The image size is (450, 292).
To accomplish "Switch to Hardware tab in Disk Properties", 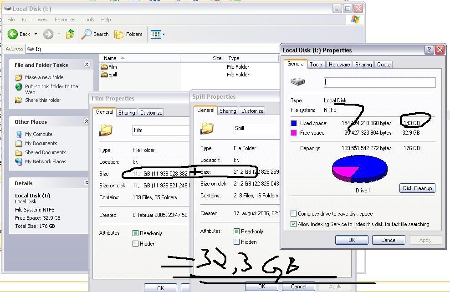I will pos(339,65).
